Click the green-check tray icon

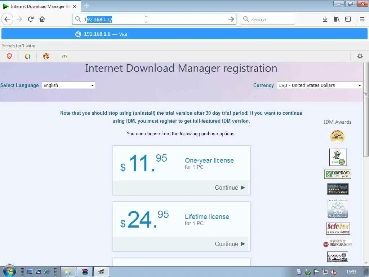pos(307,272)
